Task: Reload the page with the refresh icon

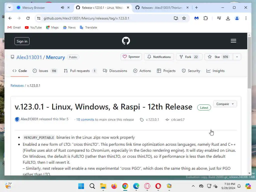Action: pyautogui.click(x=28, y=18)
